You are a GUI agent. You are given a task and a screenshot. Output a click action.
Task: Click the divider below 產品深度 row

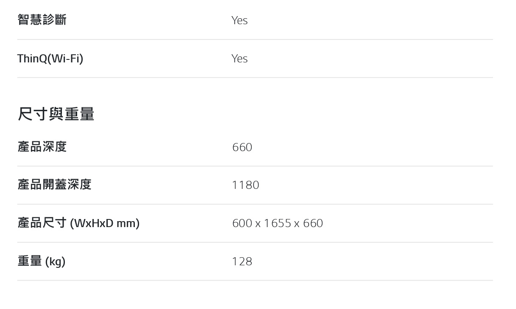click(x=255, y=166)
